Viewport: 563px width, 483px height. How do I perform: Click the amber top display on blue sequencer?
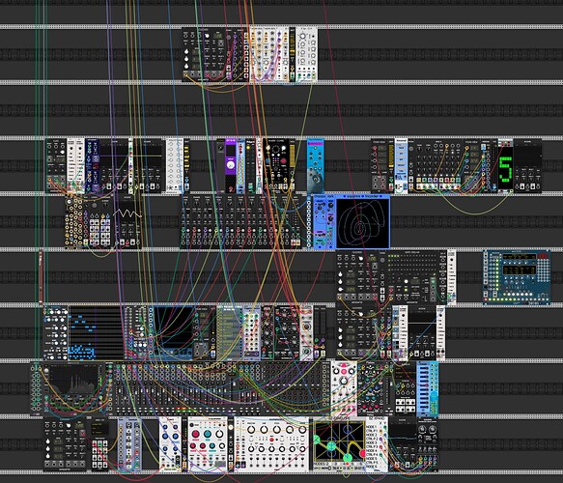(519, 257)
